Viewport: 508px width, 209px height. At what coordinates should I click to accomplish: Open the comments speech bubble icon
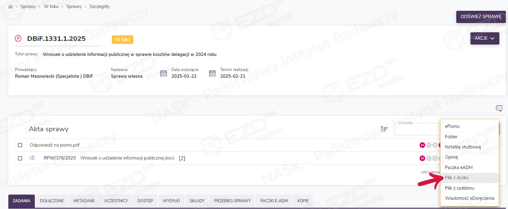point(499,108)
